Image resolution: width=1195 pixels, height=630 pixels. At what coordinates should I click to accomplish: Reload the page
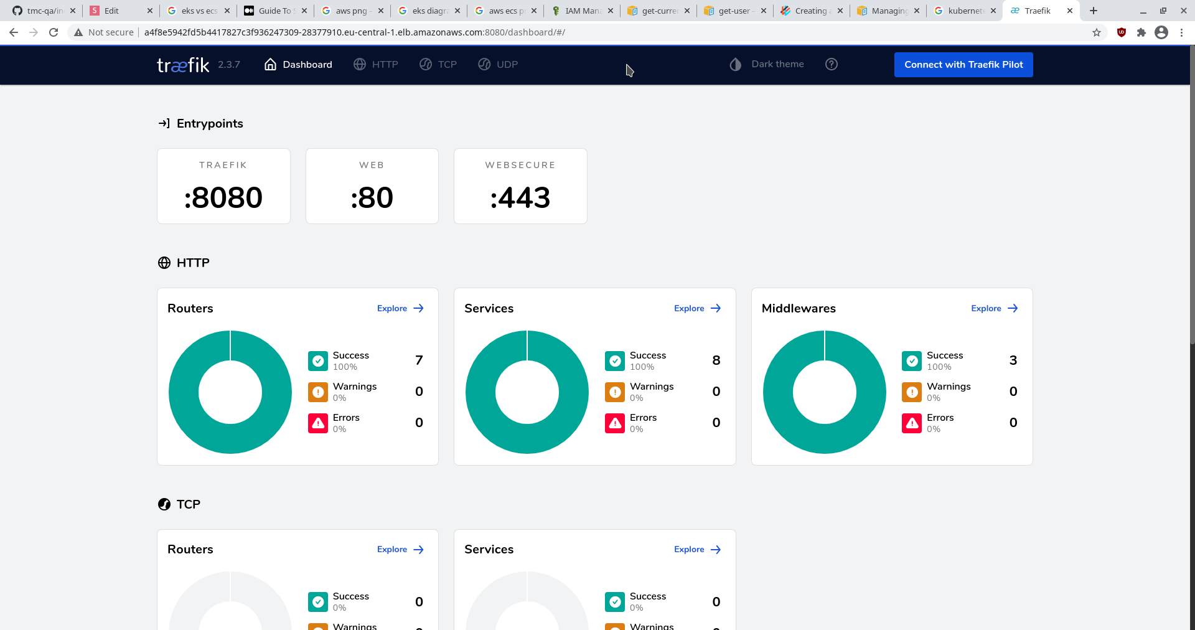click(x=54, y=32)
